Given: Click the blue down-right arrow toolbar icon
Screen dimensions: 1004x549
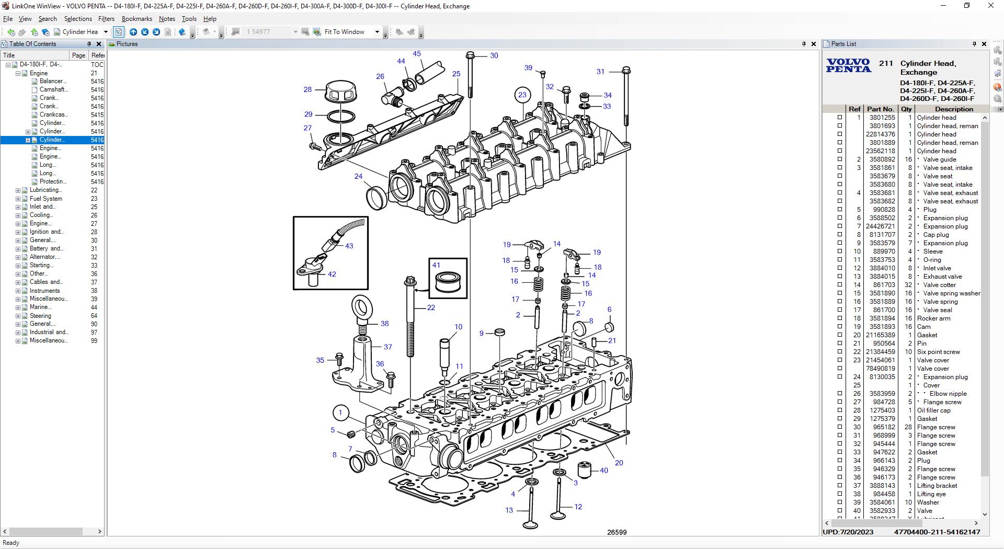Looking at the screenshot, I should (x=156, y=32).
